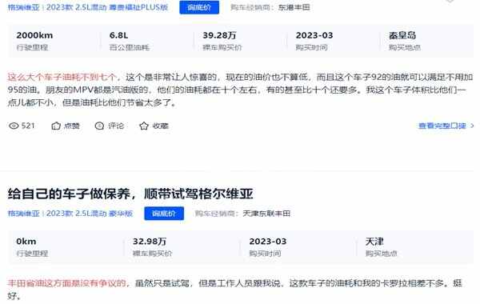The image size is (480, 304).
Task: Click the 询底价 button for 尊贵福祉PLUS版
Action: (199, 7)
